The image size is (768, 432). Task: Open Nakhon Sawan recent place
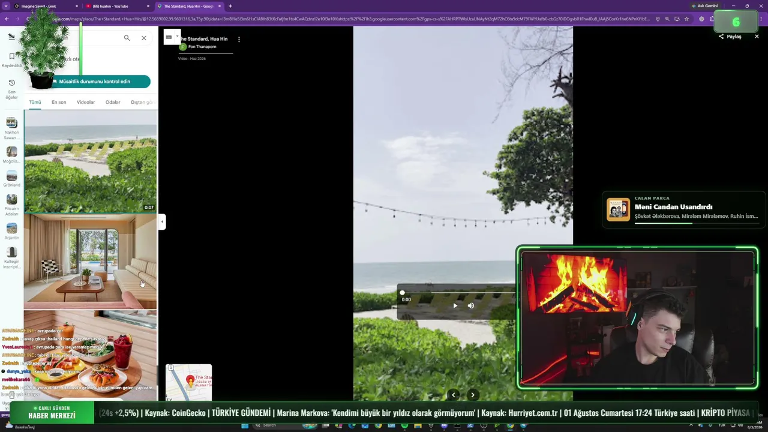11,127
